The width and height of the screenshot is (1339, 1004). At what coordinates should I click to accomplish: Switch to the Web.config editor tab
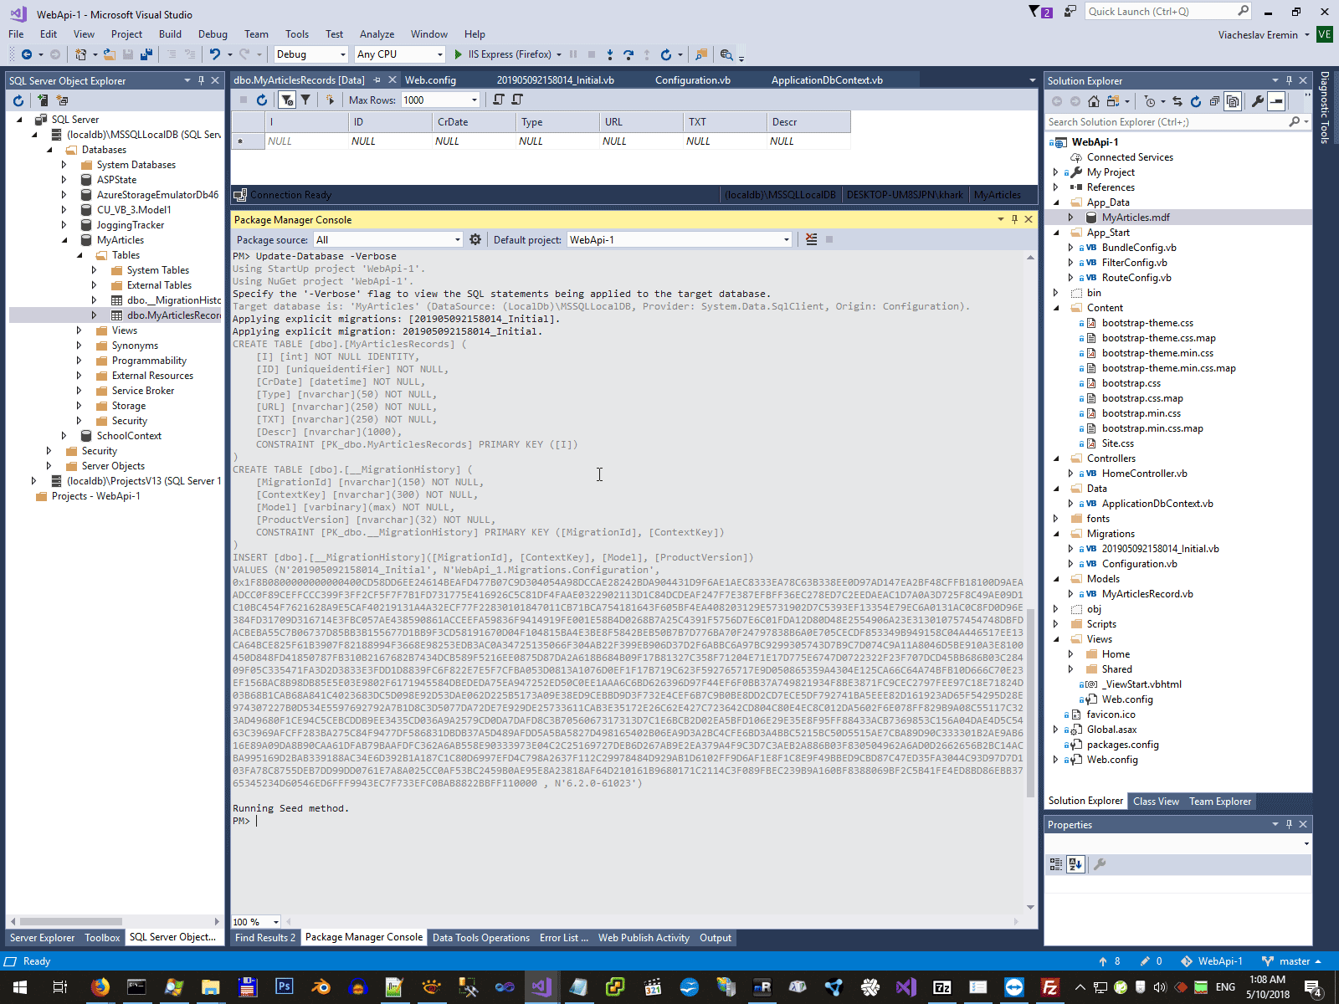pos(430,80)
